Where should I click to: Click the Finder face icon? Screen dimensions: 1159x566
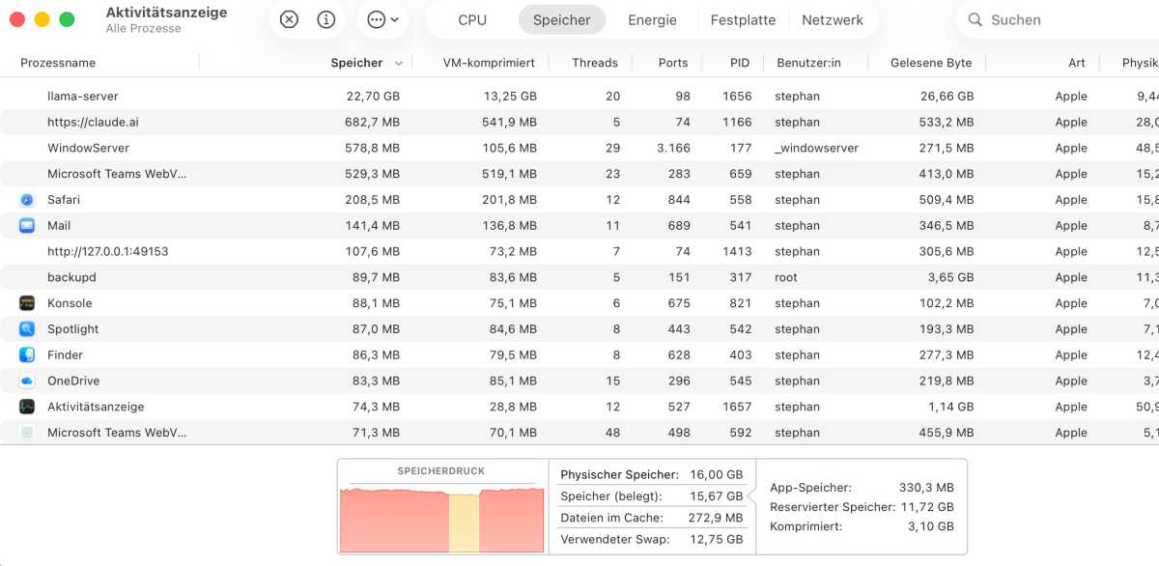(x=27, y=354)
